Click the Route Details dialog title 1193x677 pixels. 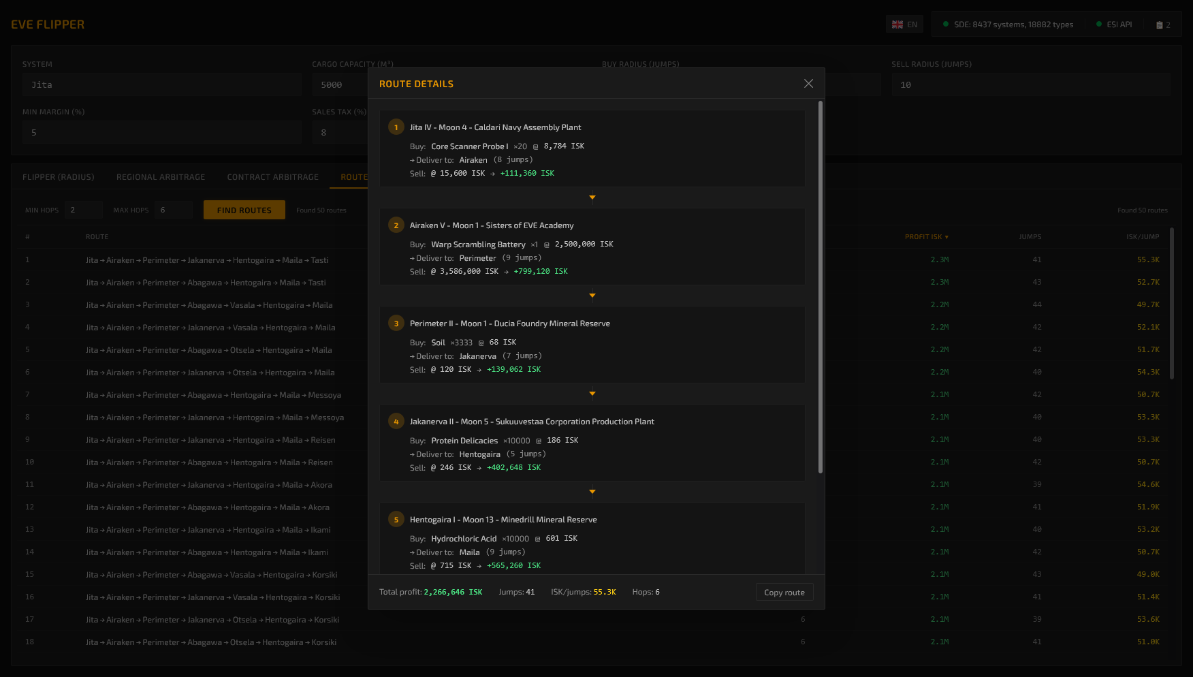coord(416,84)
